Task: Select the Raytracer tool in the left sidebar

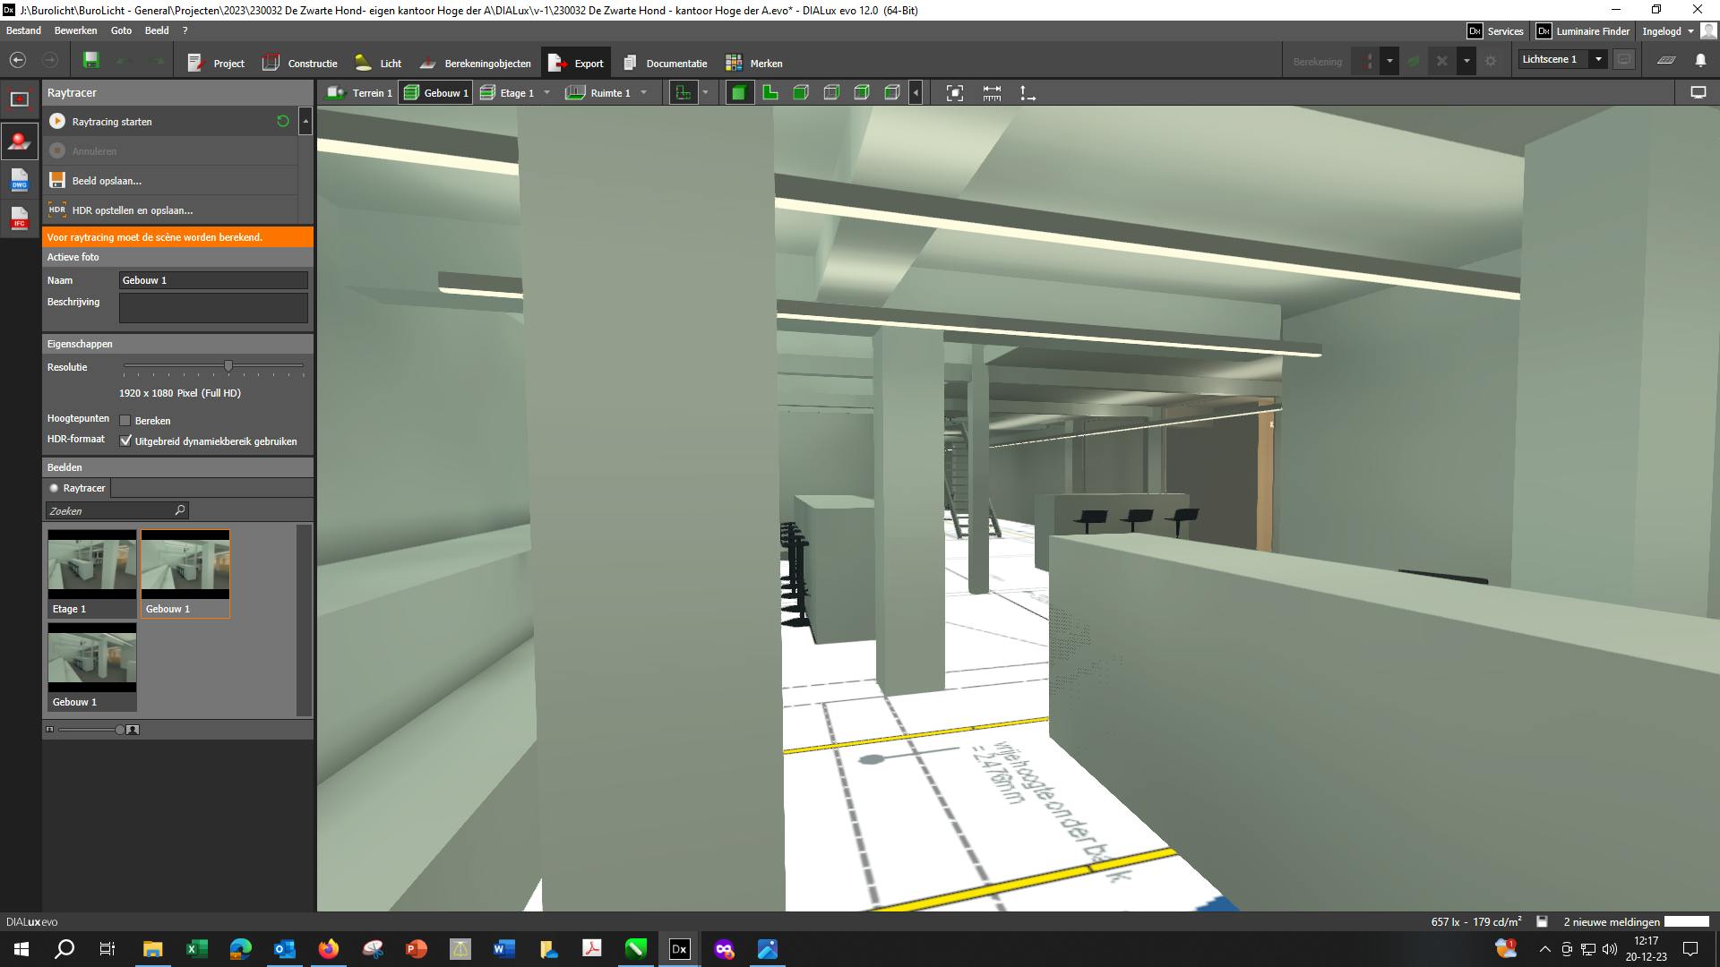Action: tap(19, 141)
